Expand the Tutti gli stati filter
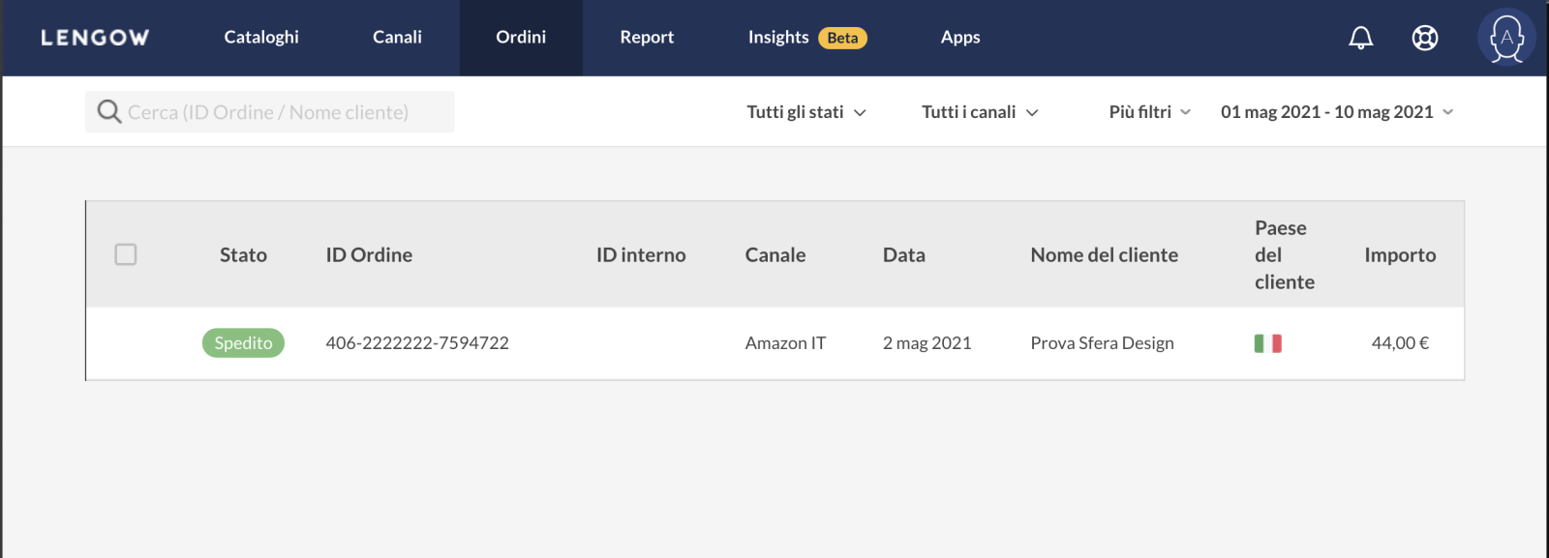1549x558 pixels. coord(805,112)
